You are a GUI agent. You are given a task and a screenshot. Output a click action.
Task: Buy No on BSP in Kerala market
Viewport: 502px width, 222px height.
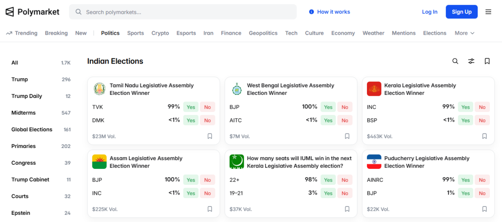pyautogui.click(x=482, y=120)
